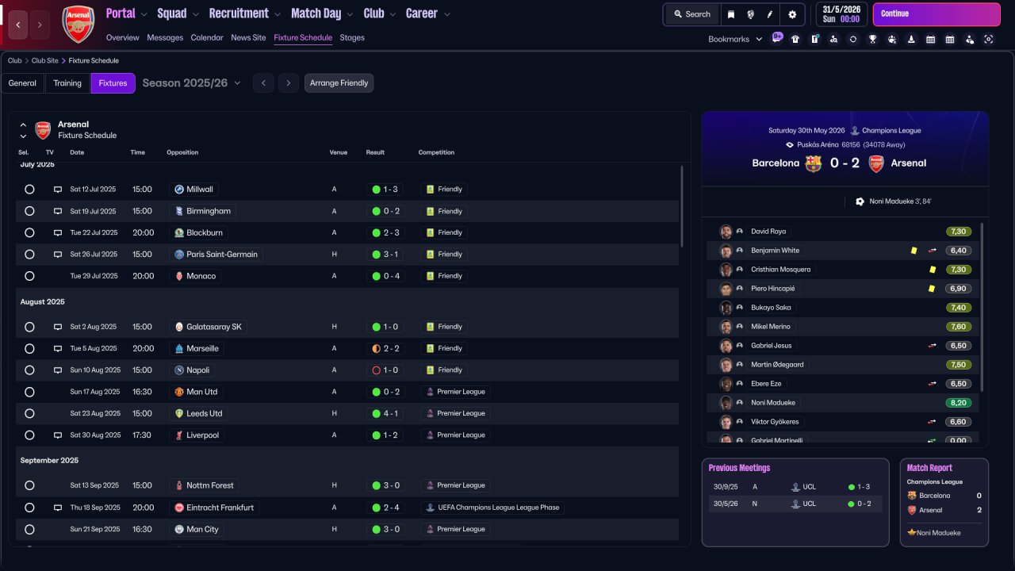Click the screenshot frame bookmark icon
Image resolution: width=1015 pixels, height=571 pixels.
pos(988,39)
